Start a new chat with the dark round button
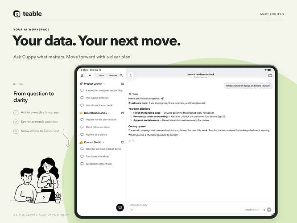The image size is (297, 223). point(120,207)
